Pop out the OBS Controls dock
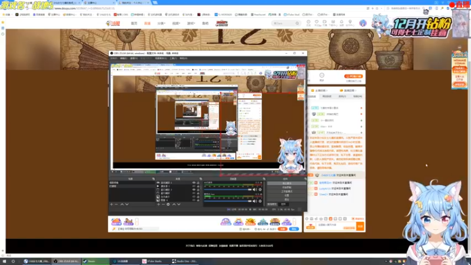 [x=305, y=179]
